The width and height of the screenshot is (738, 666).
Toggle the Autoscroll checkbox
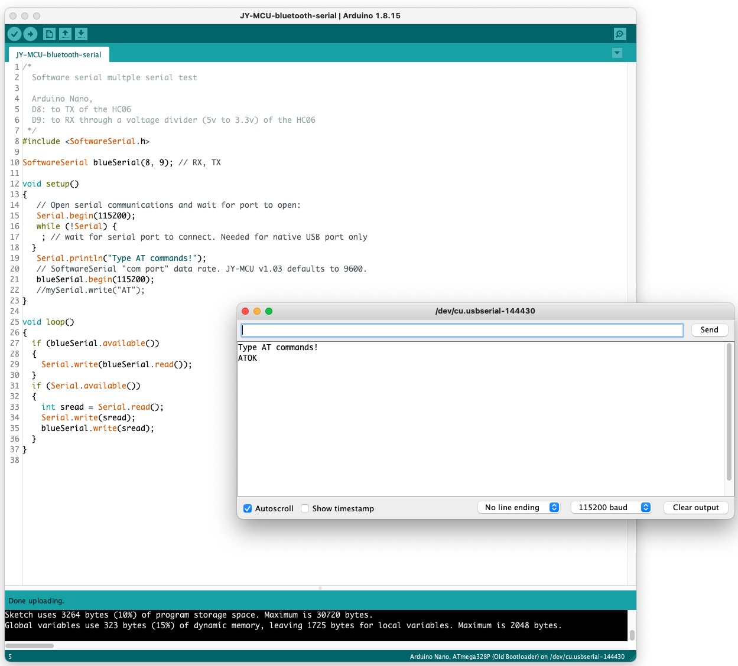point(248,508)
